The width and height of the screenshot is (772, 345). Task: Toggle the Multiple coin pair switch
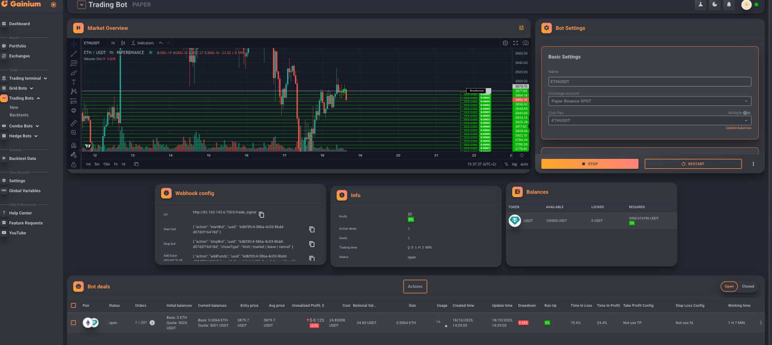747,113
